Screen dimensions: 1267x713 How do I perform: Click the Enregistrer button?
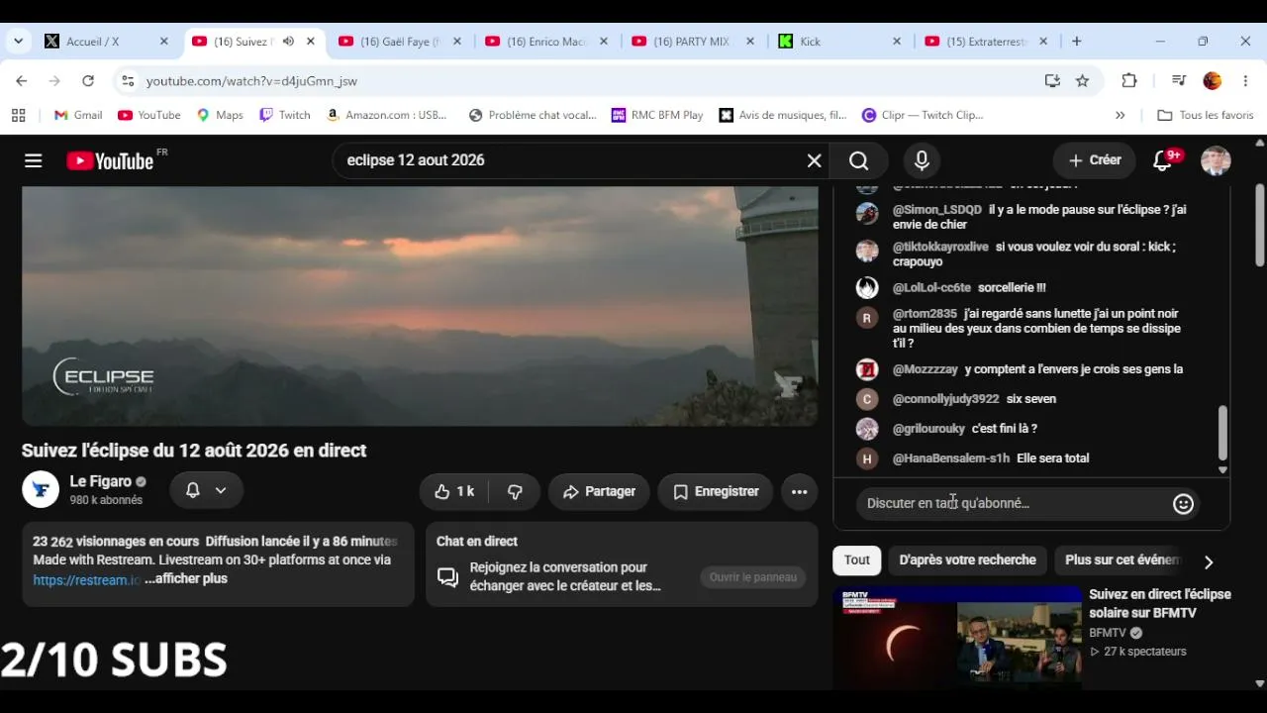(x=716, y=491)
